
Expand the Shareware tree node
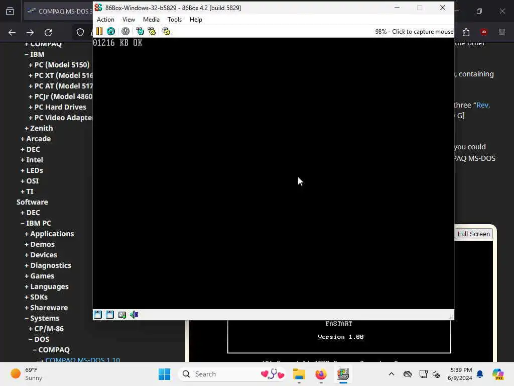[x=46, y=308]
